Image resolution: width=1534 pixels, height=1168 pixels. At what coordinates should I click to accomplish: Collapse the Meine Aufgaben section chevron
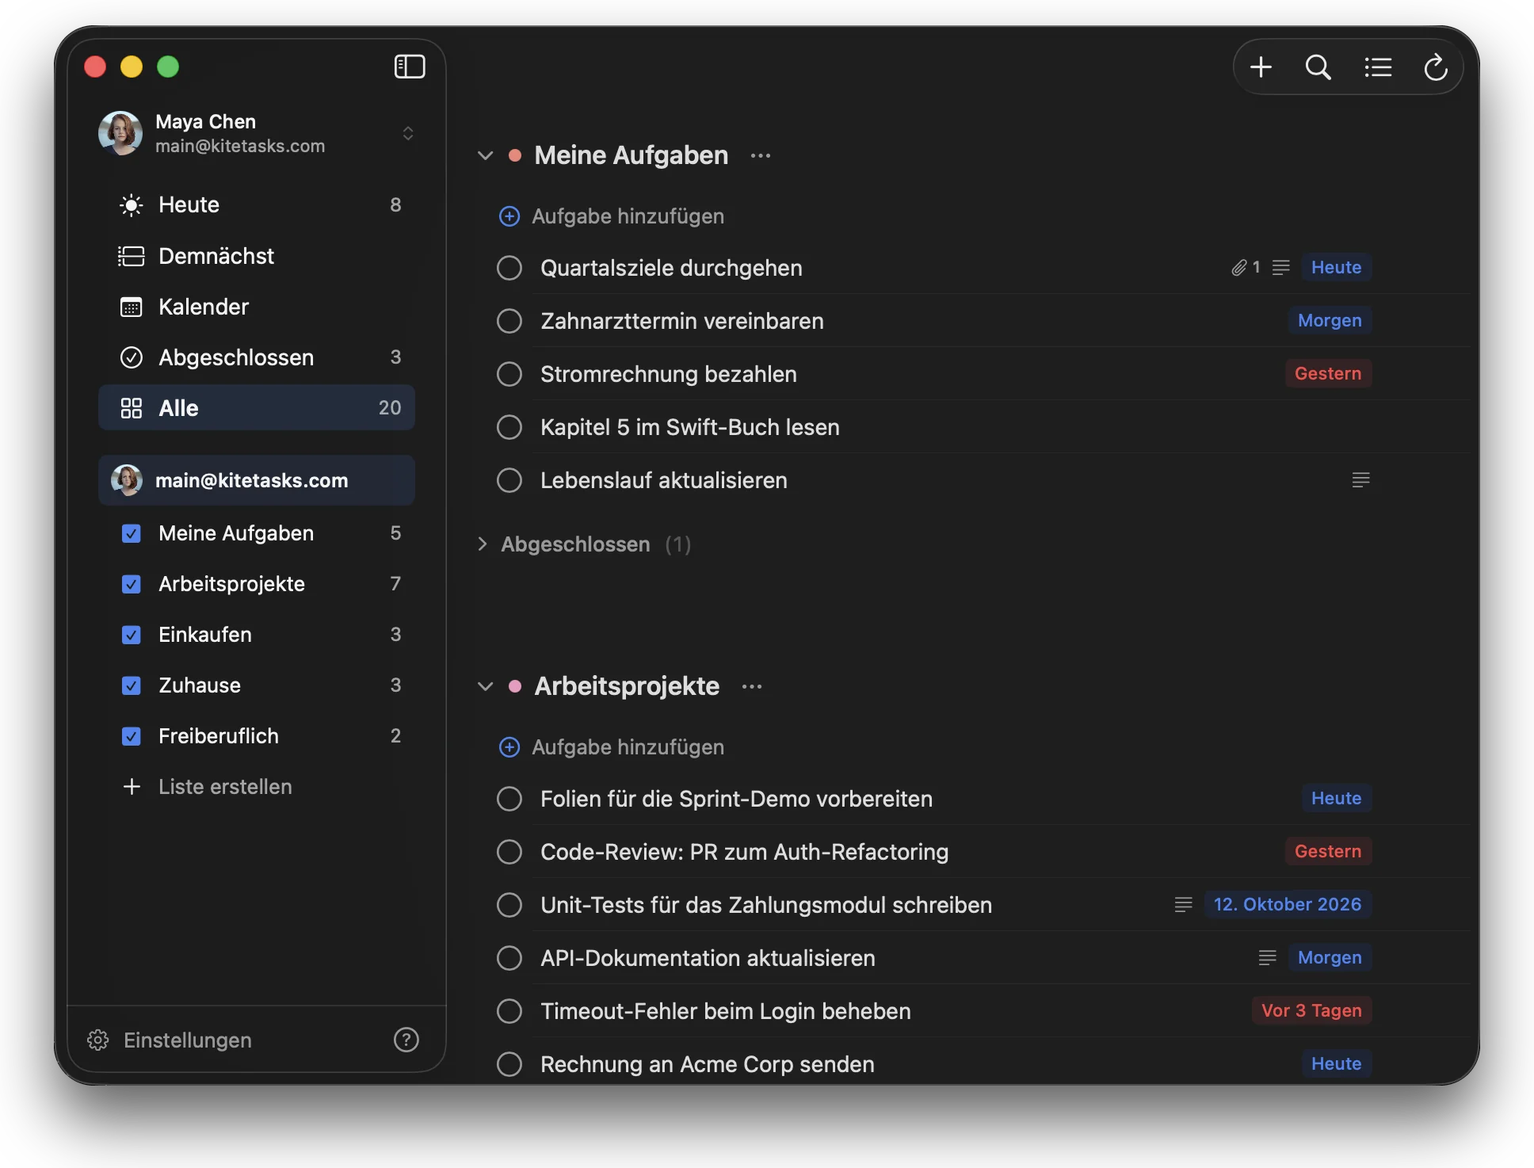[x=485, y=155]
